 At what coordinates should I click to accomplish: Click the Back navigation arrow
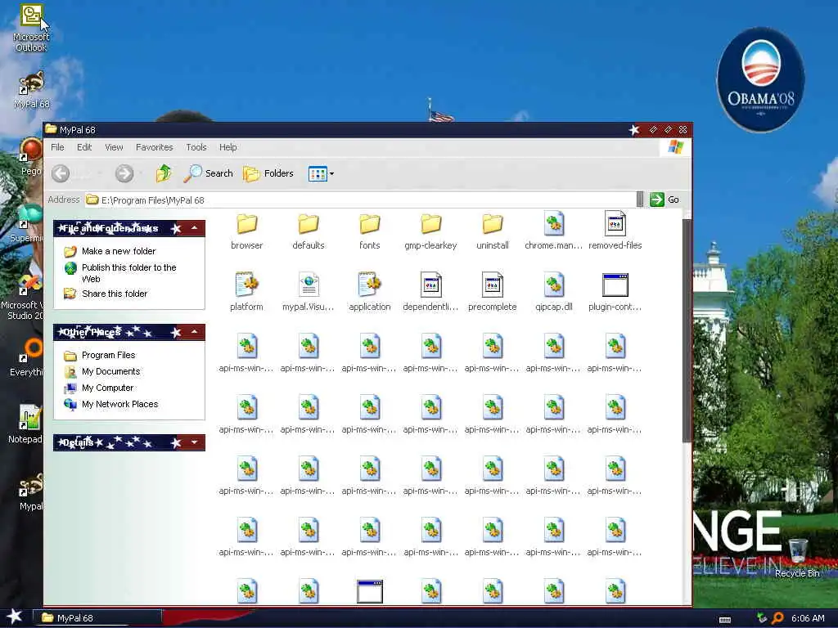(x=61, y=173)
